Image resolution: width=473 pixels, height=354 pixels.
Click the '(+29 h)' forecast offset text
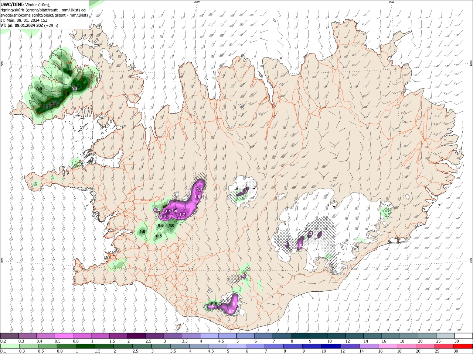(x=51, y=25)
